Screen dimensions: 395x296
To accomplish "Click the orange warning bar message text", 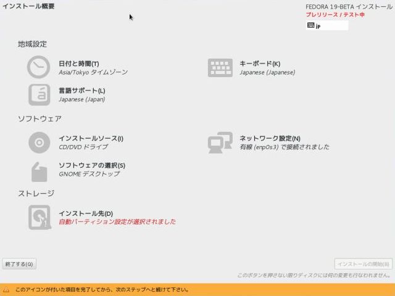I will click(102, 290).
